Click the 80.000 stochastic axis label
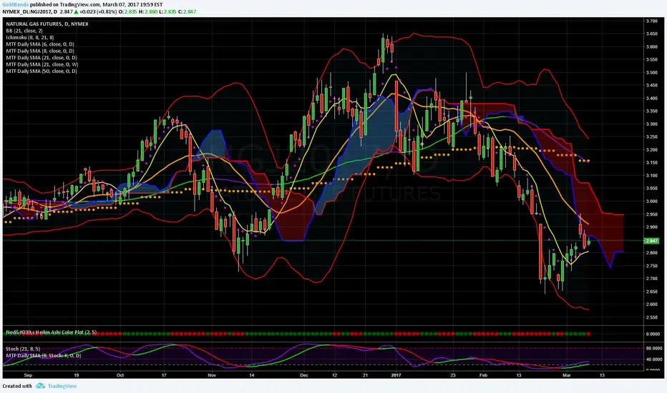Image resolution: width=667 pixels, height=393 pixels. pyautogui.click(x=653, y=349)
